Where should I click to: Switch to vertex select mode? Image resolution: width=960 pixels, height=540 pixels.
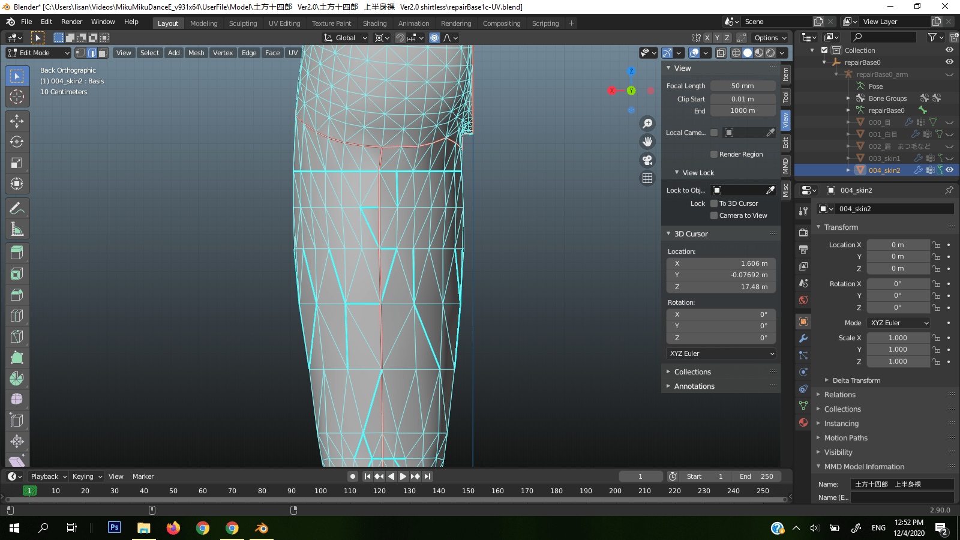(x=80, y=53)
